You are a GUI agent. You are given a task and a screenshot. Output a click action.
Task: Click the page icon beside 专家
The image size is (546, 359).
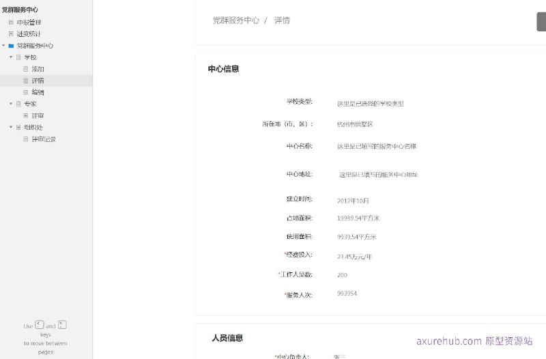tap(18, 104)
